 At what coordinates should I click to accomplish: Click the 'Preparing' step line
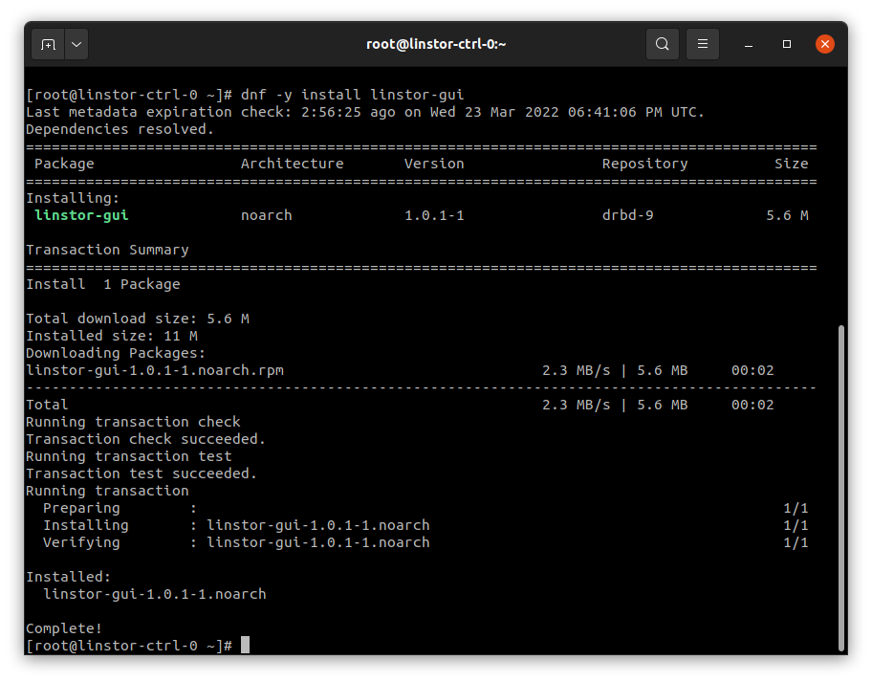(x=425, y=508)
